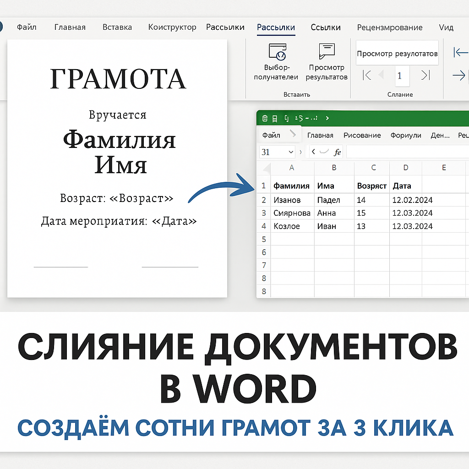Select column A header in Excel
Image resolution: width=469 pixels, height=469 pixels.
pos(292,168)
